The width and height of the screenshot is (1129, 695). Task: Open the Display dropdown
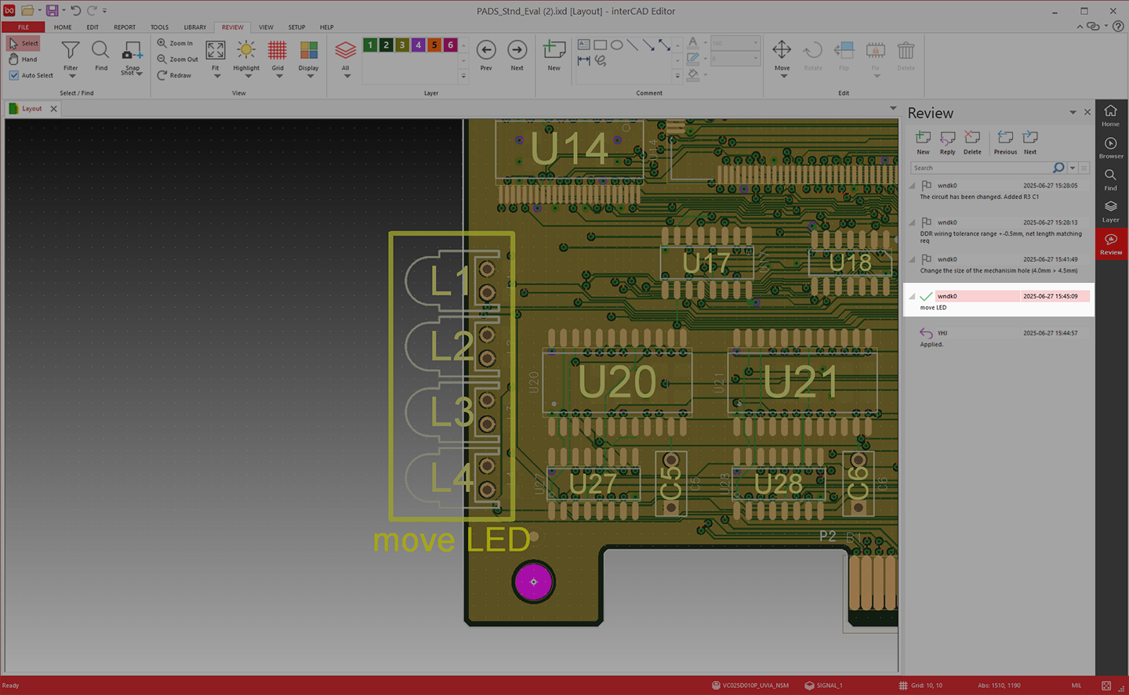point(309,76)
